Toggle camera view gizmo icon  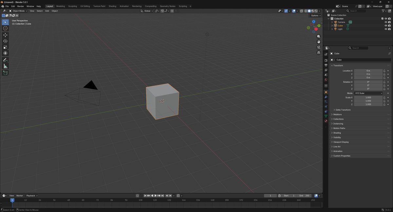coord(319,47)
